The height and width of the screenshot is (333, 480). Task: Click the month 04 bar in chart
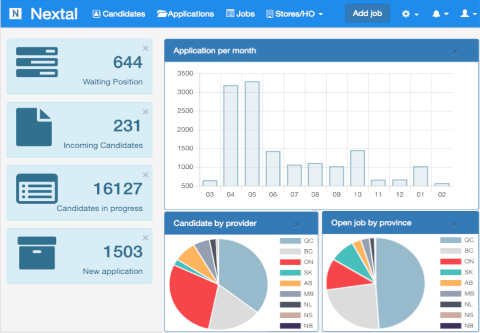click(x=231, y=136)
